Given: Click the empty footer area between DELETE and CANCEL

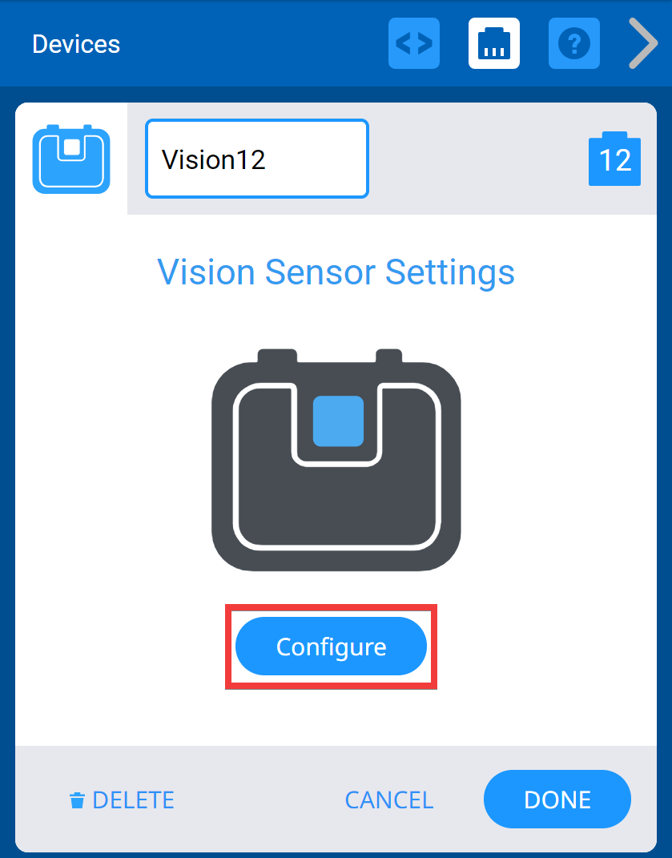Looking at the screenshot, I should coord(258,800).
